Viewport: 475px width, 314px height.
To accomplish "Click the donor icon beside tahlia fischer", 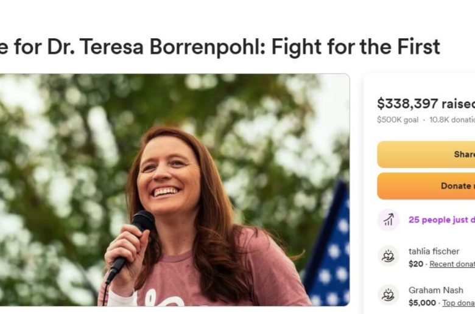I will tap(388, 256).
